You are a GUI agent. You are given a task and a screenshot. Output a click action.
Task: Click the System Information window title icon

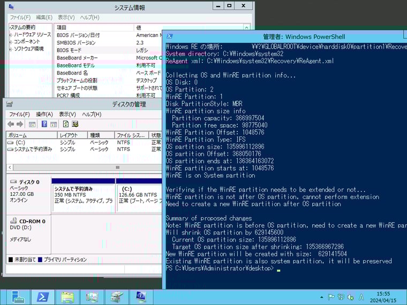point(11,7)
